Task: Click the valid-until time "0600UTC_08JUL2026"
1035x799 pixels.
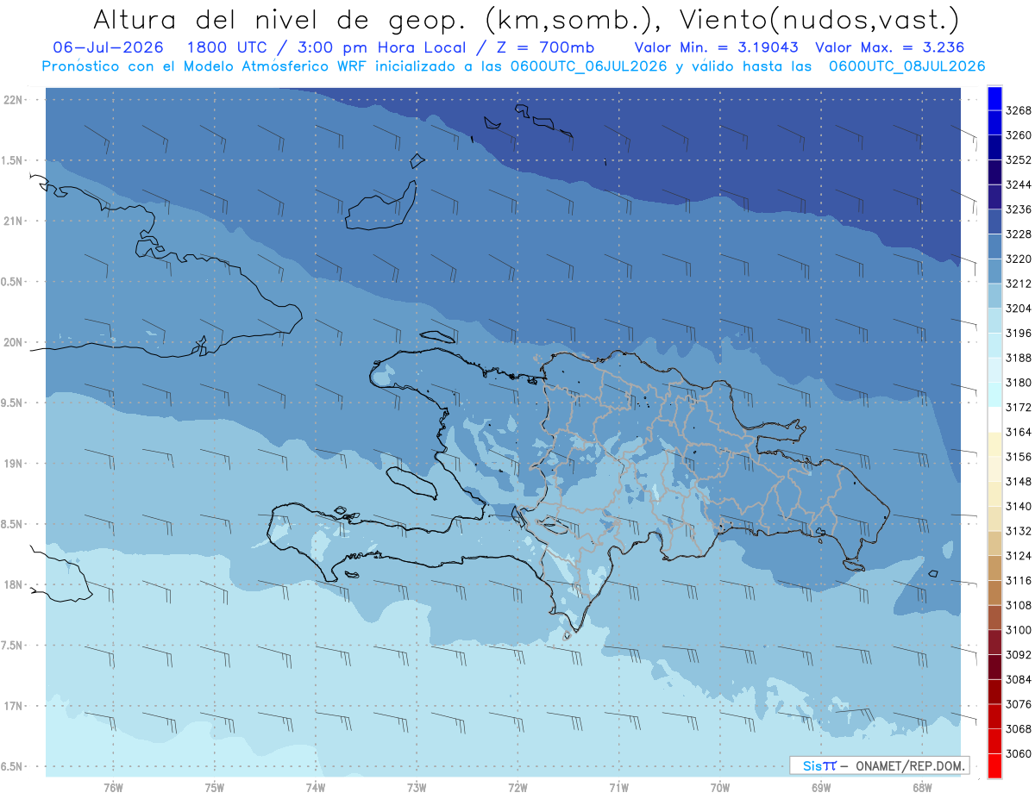Action: pos(906,66)
